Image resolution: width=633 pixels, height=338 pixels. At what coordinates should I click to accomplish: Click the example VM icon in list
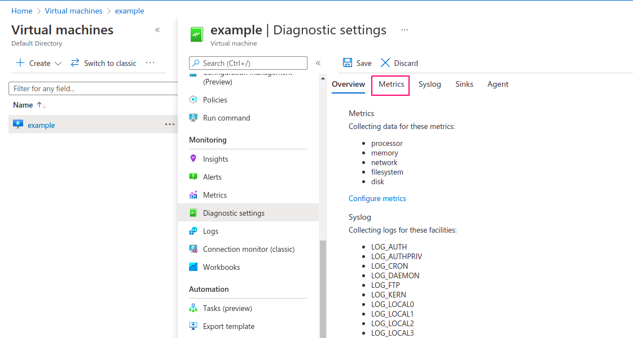pos(18,124)
